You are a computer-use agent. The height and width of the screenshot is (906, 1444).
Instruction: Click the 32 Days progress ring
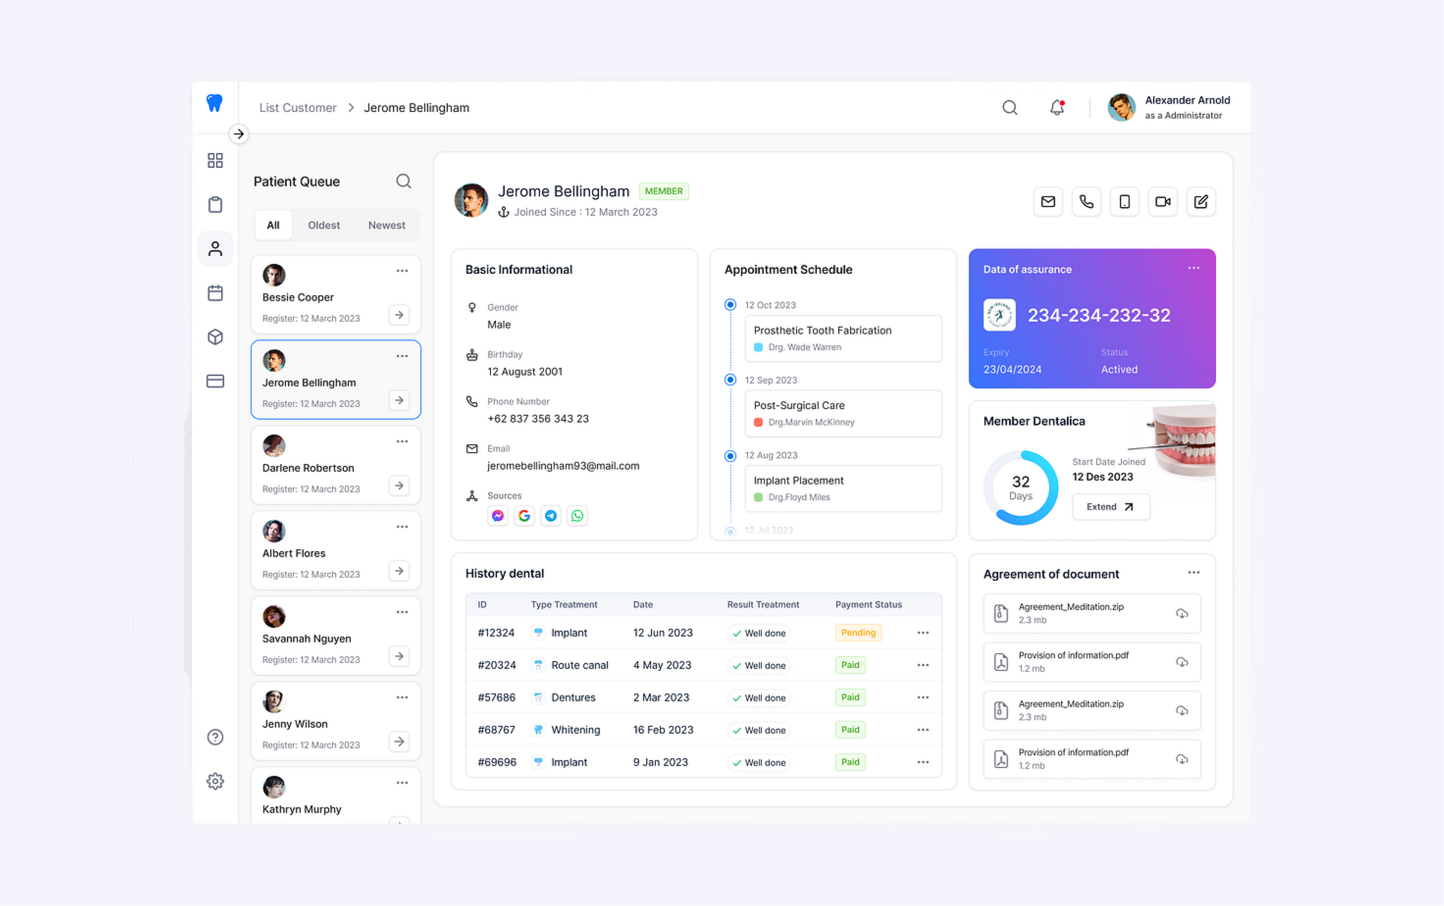tap(1021, 488)
